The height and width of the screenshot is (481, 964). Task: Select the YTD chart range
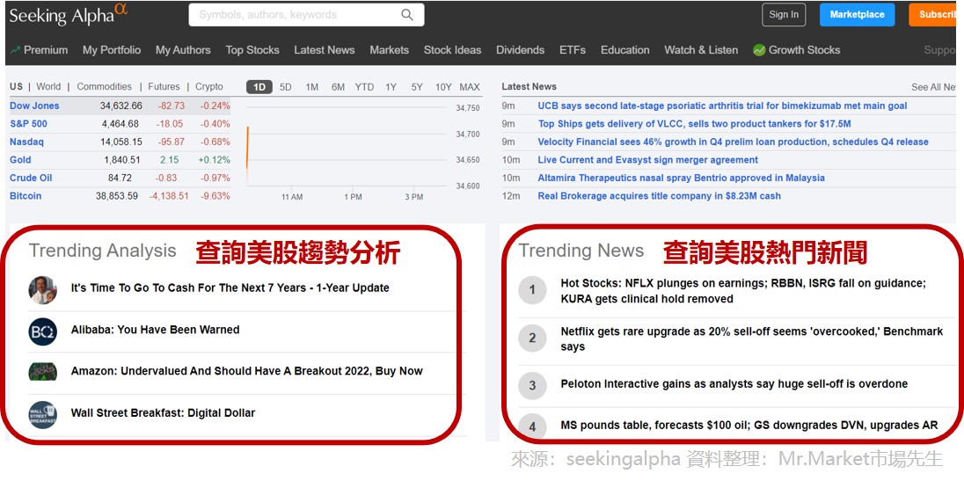[364, 87]
